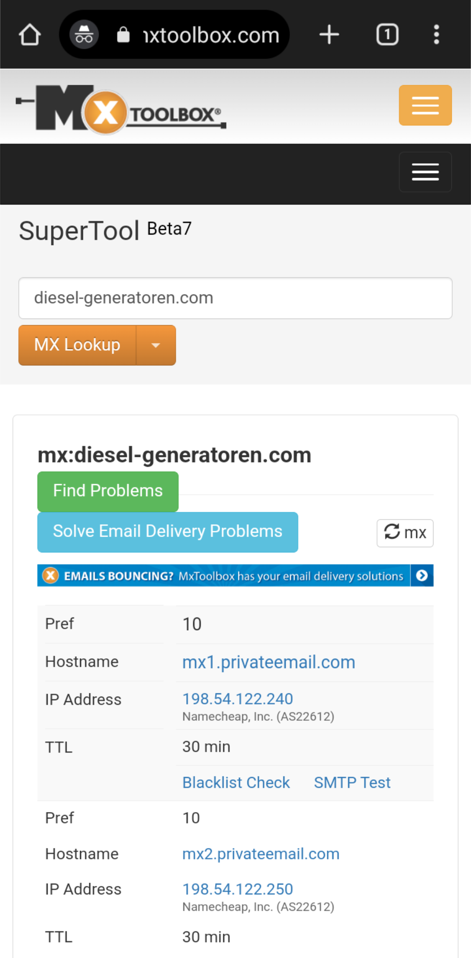
Task: Open the orange hamburger navigation menu
Action: point(425,105)
